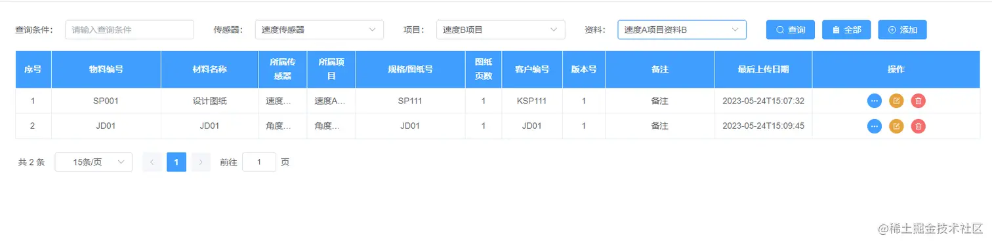Click the 添加 add button
The width and height of the screenshot is (992, 244).
[x=902, y=29]
